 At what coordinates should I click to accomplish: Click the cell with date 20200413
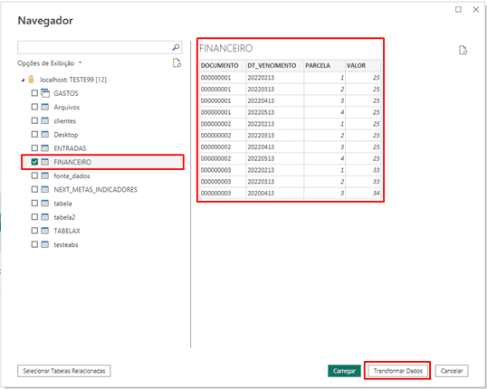[275, 193]
